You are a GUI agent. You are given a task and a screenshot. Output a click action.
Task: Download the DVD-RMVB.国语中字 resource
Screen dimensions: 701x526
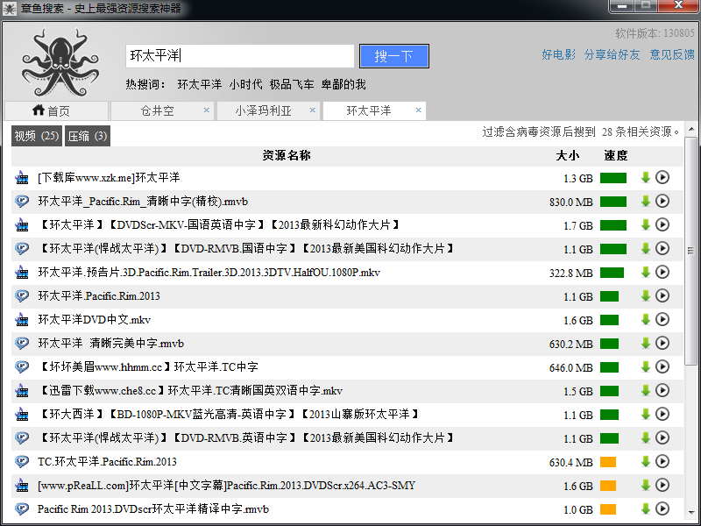coord(645,249)
